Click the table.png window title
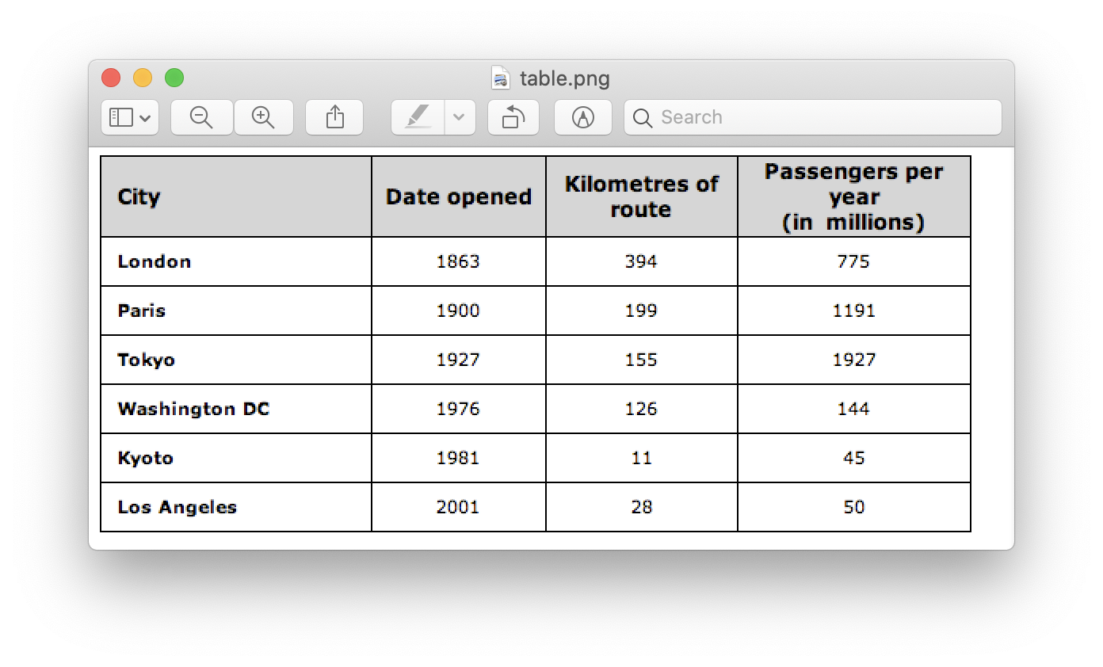The image size is (1103, 667). pos(565,78)
